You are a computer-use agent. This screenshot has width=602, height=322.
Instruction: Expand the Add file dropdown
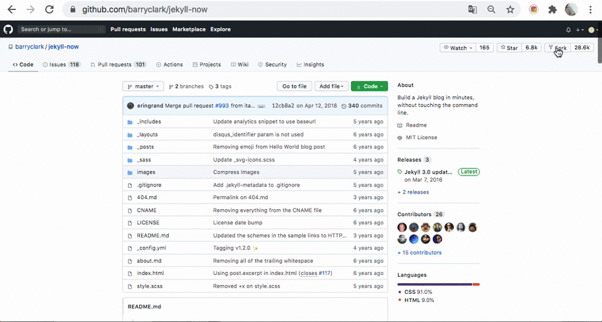332,86
